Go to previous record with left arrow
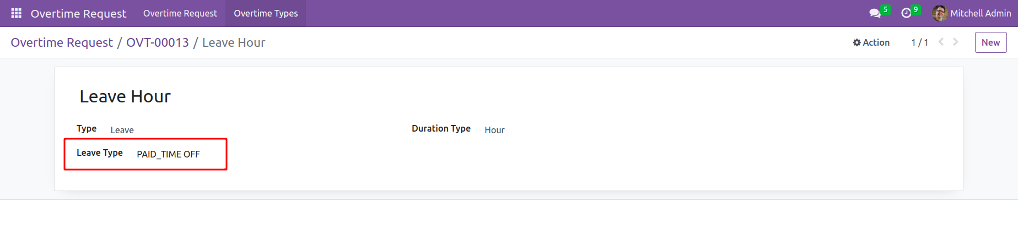This screenshot has height=234, width=1018. (x=941, y=42)
